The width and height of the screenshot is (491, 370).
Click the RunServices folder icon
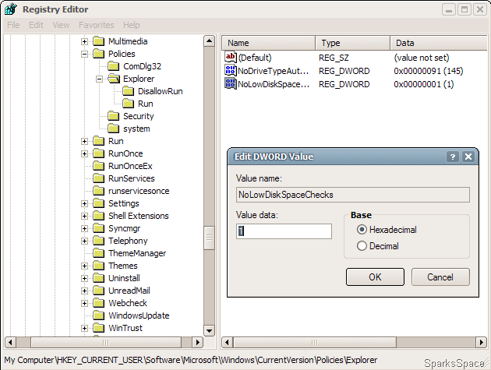click(99, 178)
